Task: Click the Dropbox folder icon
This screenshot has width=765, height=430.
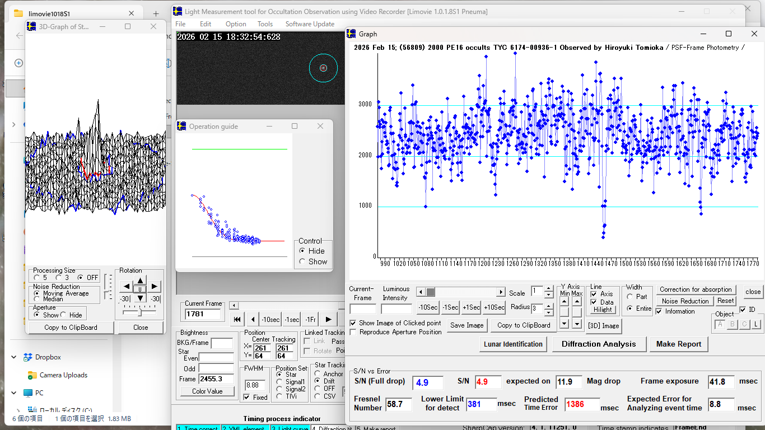Action: click(x=27, y=357)
